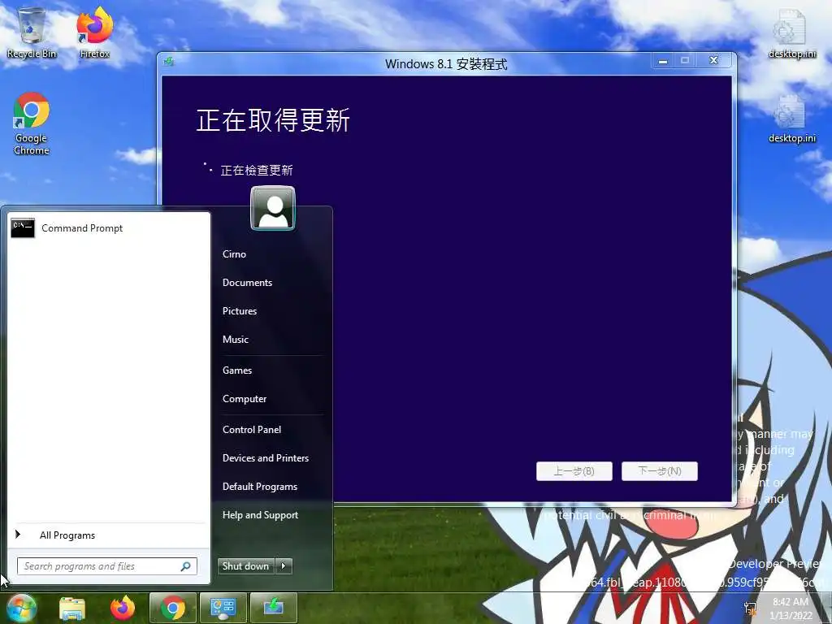Click the Shut down button
832x624 pixels.
[246, 566]
